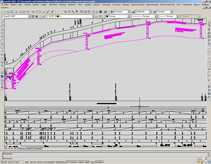Image resolution: width=211 pixels, height=164 pixels.
Task: Select the Multiline Text A tool
Action: [x=2, y=87]
